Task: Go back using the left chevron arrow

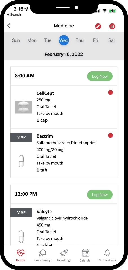Action: 9,26
